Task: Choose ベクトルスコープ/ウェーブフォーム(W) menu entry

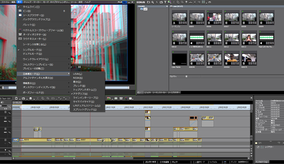Action: pos(43,30)
